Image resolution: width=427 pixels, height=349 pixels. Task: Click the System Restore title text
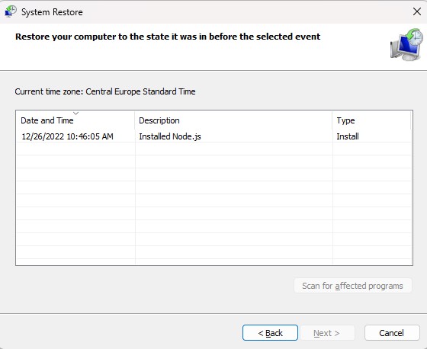(52, 12)
